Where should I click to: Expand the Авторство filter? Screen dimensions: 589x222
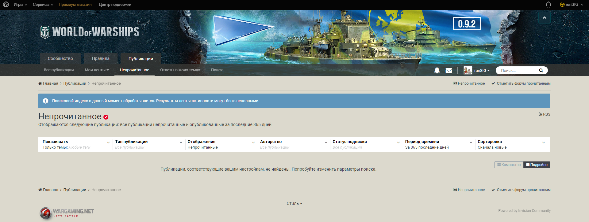point(293,144)
